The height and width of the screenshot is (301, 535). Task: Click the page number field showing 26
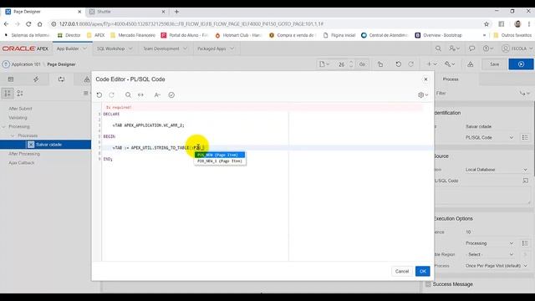tap(342, 64)
